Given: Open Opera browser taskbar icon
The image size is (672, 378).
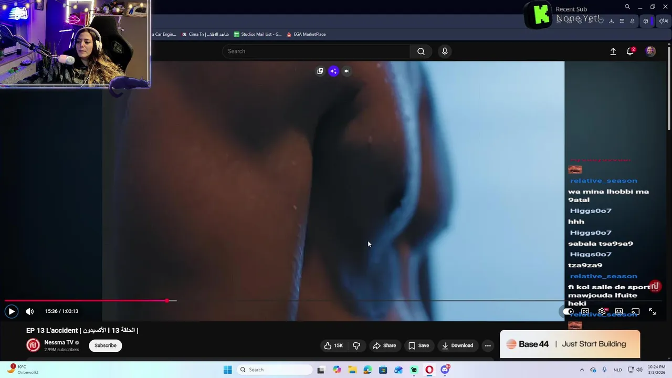Looking at the screenshot, I should point(429,370).
